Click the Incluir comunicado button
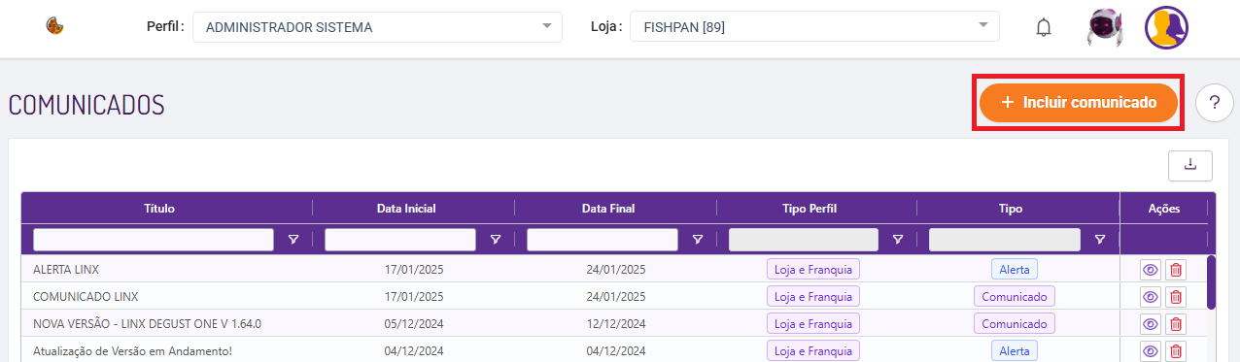Screen dimensions: 1240x362 tap(1079, 102)
